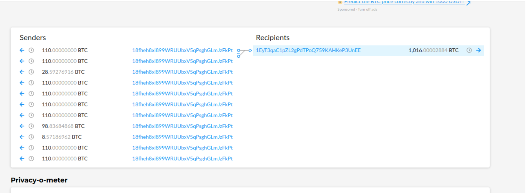Open sender address next to 98.83684868 BTC
Screen dimensions: 526x193
pos(182,126)
